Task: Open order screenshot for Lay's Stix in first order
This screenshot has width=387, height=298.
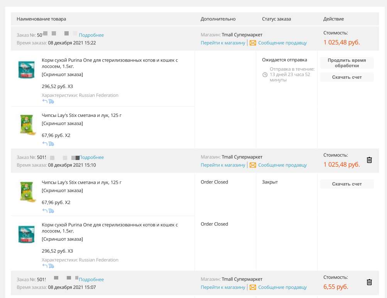Action: point(62,123)
